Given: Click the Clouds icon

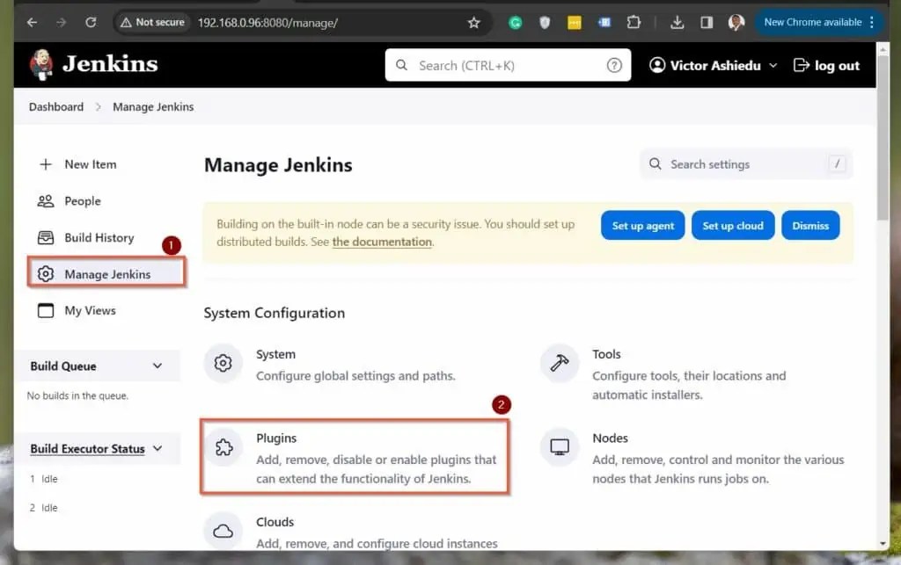Looking at the screenshot, I should [223, 529].
